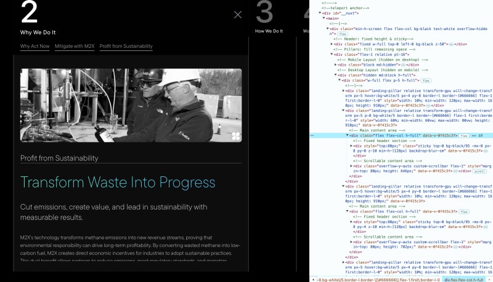The width and height of the screenshot is (493, 282).
Task: Click the workers photo thumbnail
Action: click(x=131, y=105)
